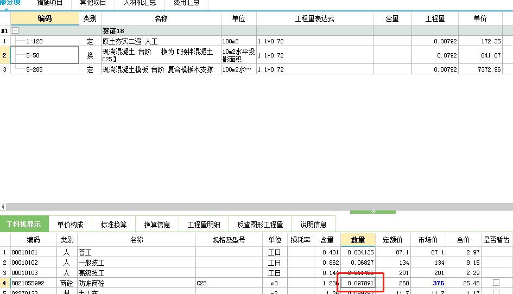The height and width of the screenshot is (294, 513).
Task: Collapse the B1 签证18 group
Action: [x=15, y=30]
